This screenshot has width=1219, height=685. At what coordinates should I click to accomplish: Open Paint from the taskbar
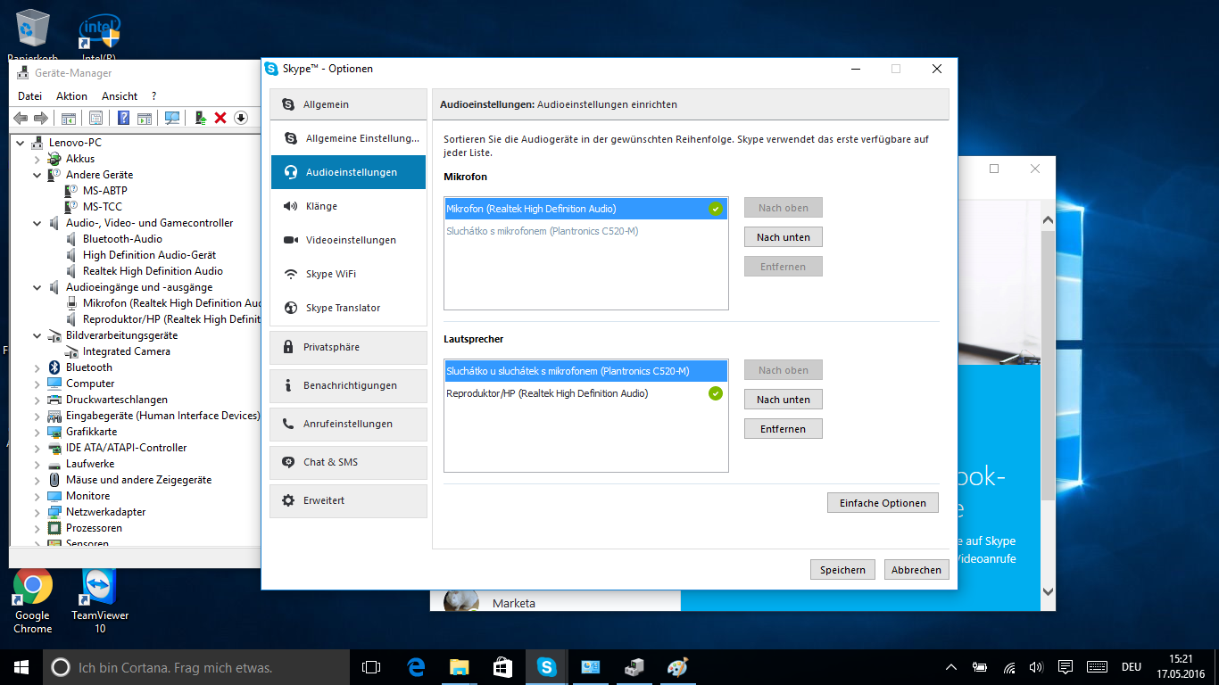point(677,667)
